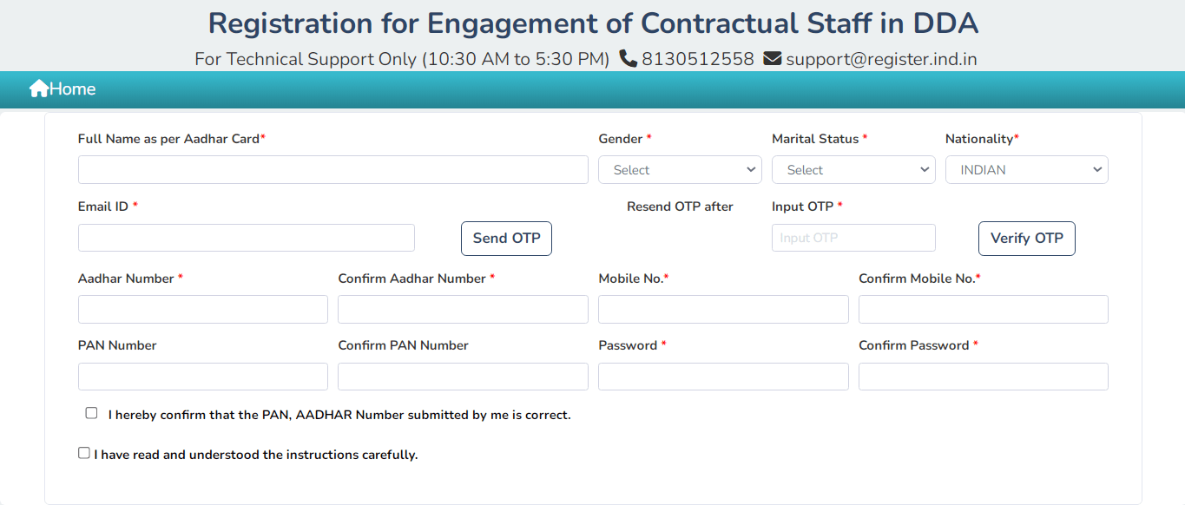This screenshot has width=1185, height=505.
Task: Select the Confirm Mobile No. field
Action: point(983,310)
